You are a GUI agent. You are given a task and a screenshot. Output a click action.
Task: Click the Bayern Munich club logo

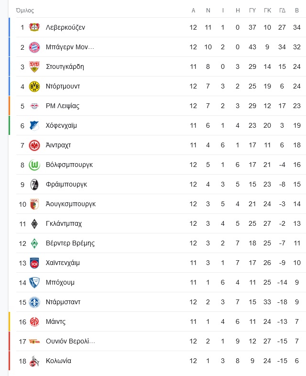coord(34,47)
